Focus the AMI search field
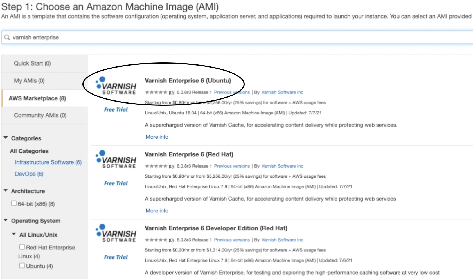The height and width of the screenshot is (279, 473). click(x=237, y=37)
